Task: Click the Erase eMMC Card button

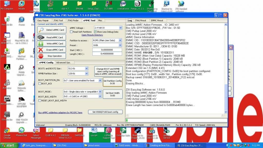Action: (51, 50)
